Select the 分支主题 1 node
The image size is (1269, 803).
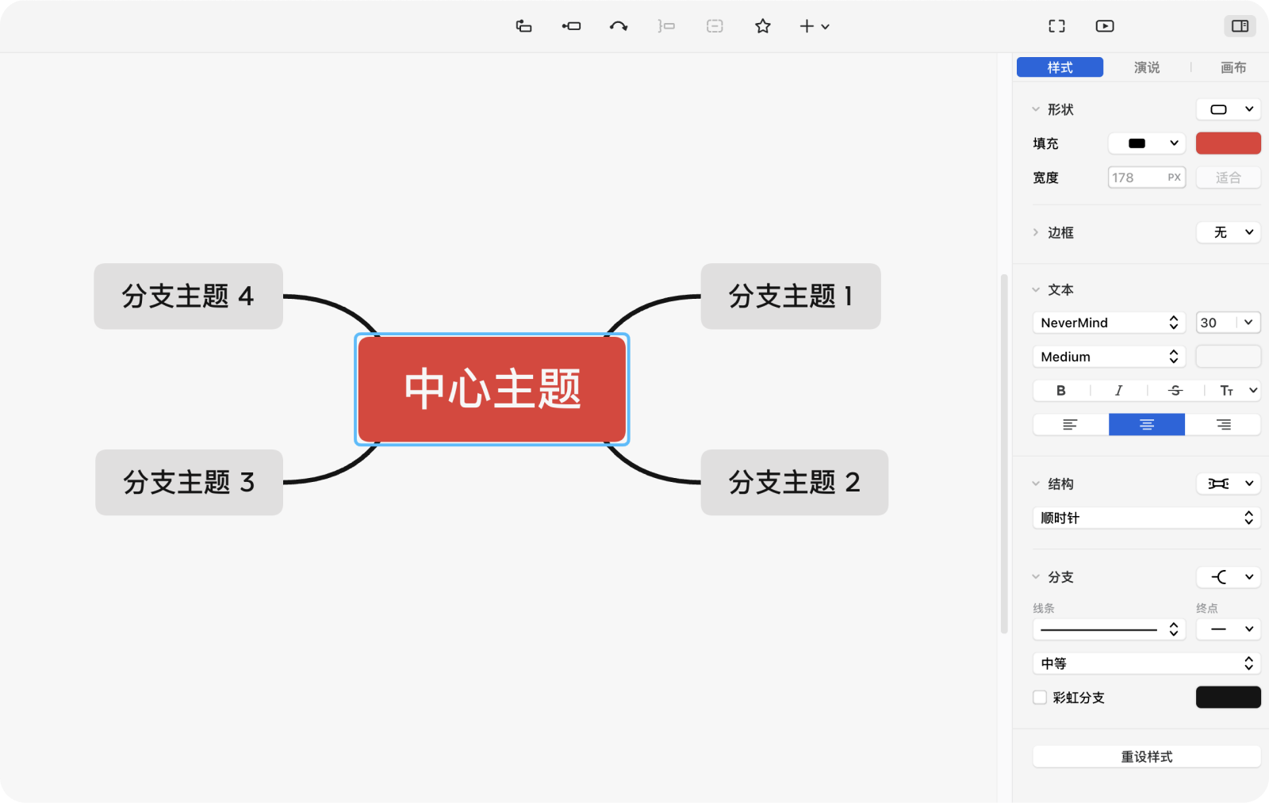click(x=791, y=296)
